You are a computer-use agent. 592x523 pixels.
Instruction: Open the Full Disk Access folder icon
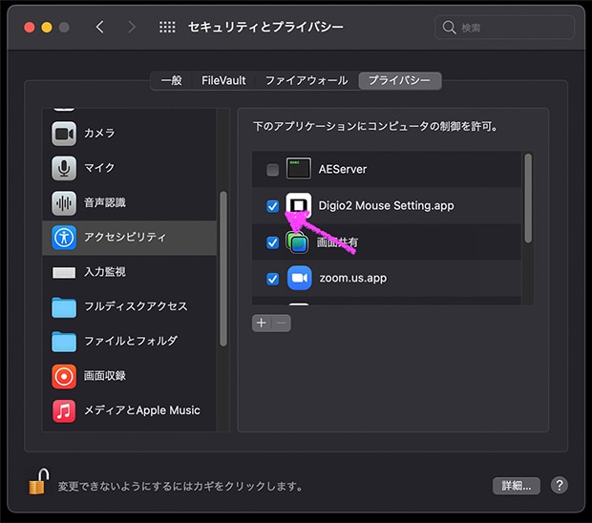[64, 306]
